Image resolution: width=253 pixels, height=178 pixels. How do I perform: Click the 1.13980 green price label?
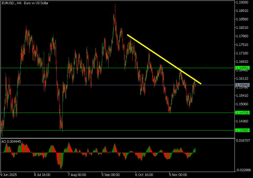click(242, 131)
